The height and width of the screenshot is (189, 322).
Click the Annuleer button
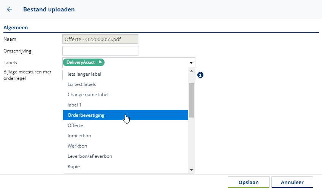click(x=292, y=183)
